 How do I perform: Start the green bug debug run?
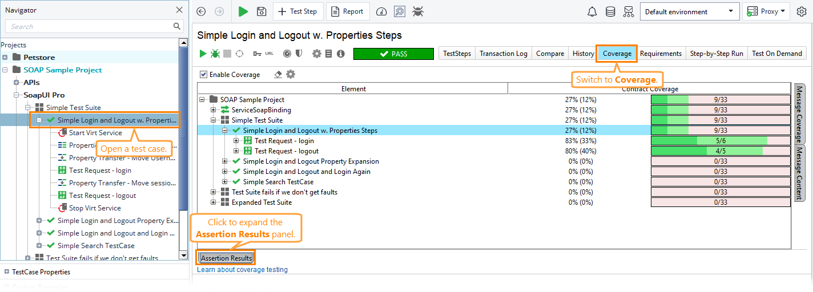click(215, 54)
